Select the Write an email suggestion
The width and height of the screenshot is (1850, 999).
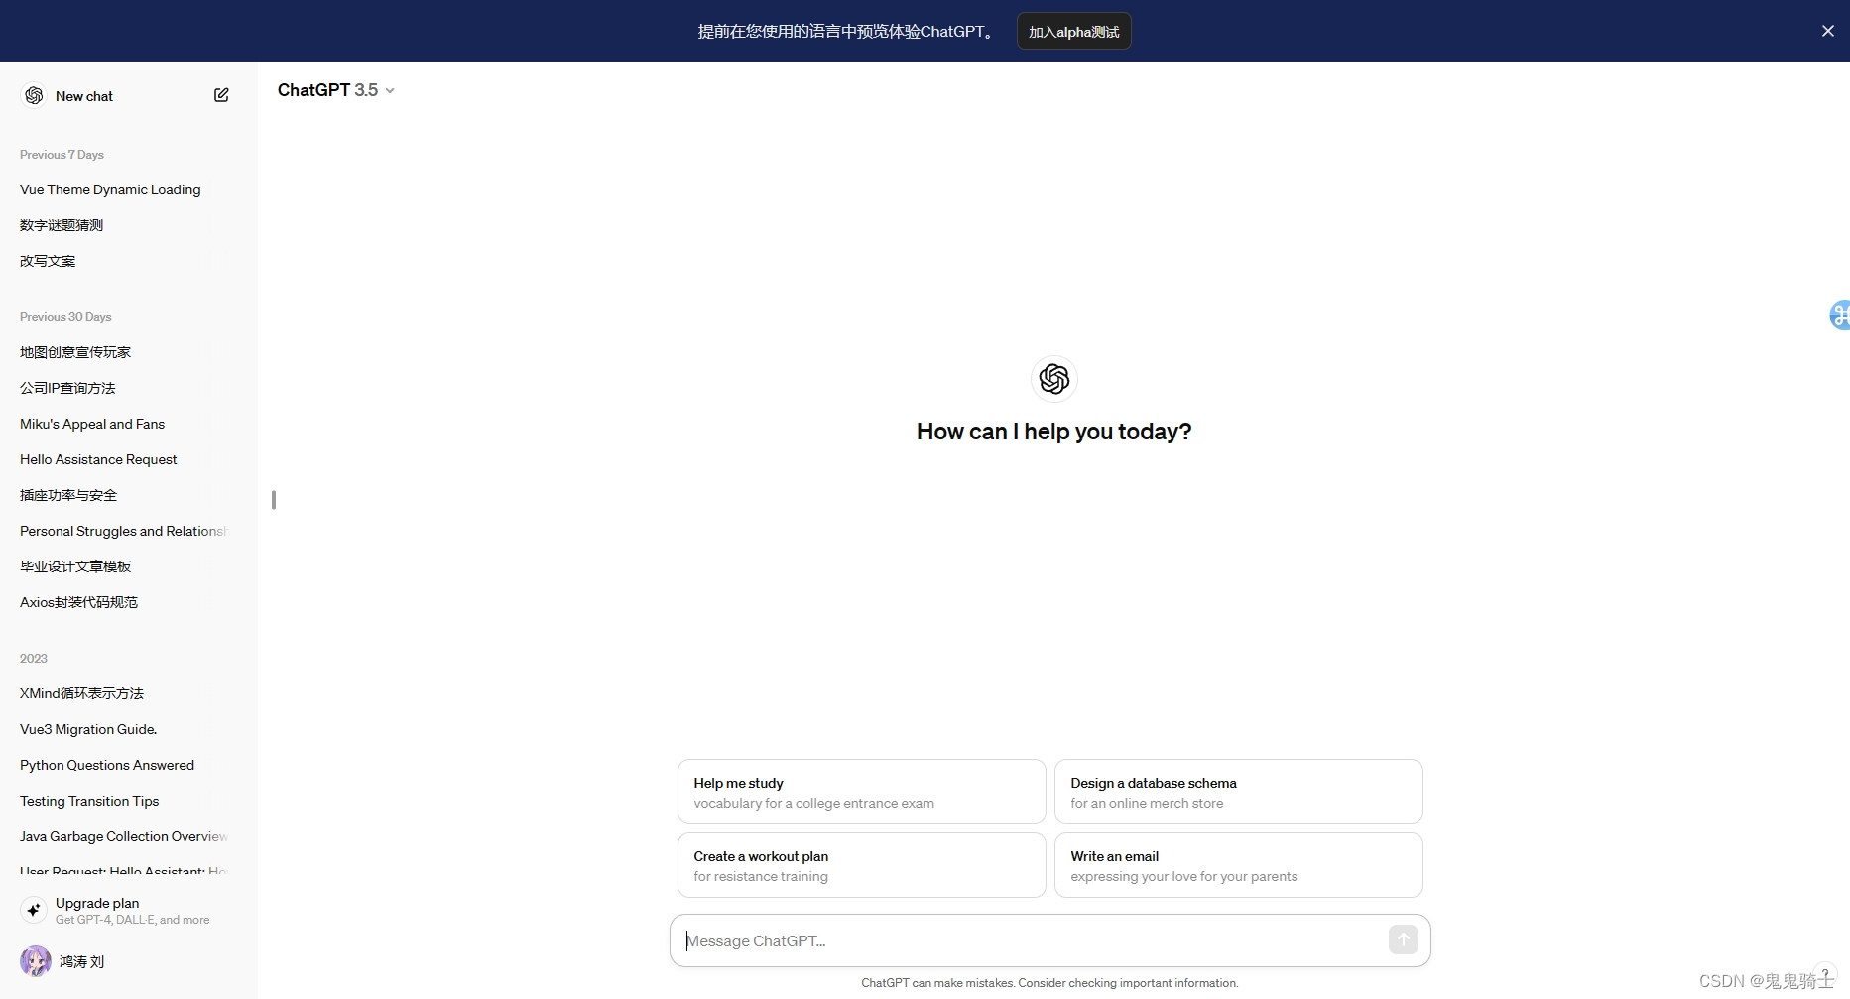pos(1238,865)
